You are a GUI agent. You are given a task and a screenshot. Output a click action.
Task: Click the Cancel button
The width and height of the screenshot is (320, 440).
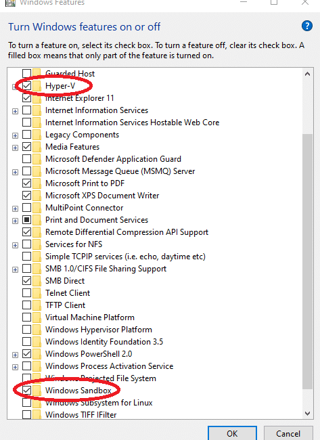(288, 433)
